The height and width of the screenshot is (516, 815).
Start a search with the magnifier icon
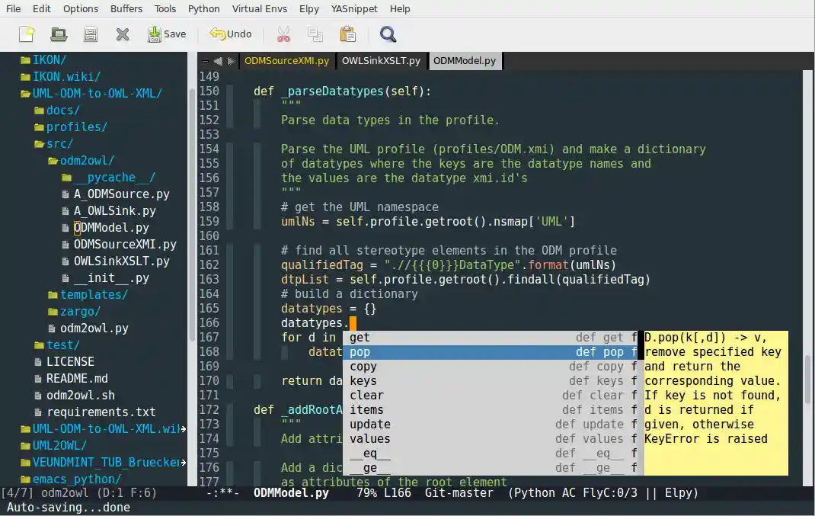[x=388, y=34]
